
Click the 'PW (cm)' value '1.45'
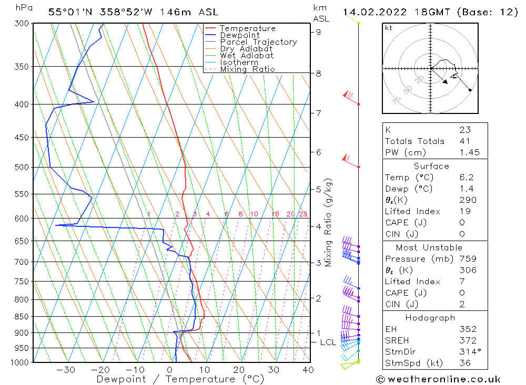pyautogui.click(x=470, y=152)
